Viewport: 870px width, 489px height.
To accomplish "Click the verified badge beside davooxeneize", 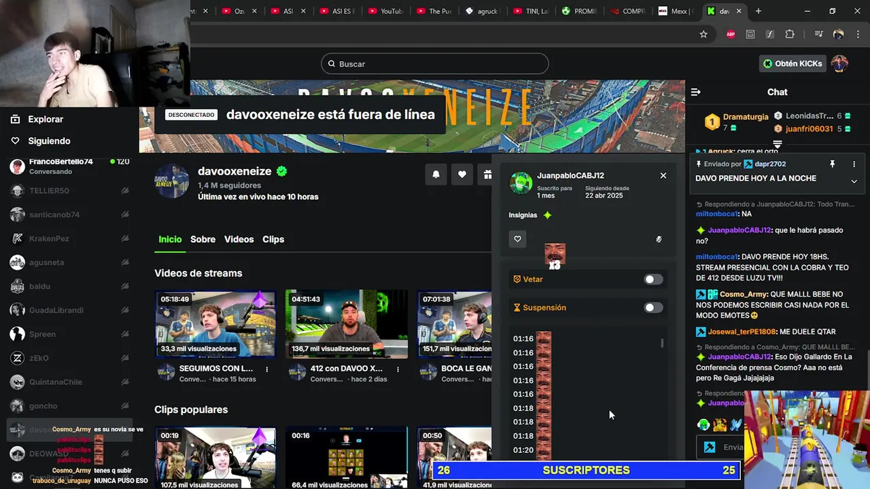I will (x=281, y=171).
